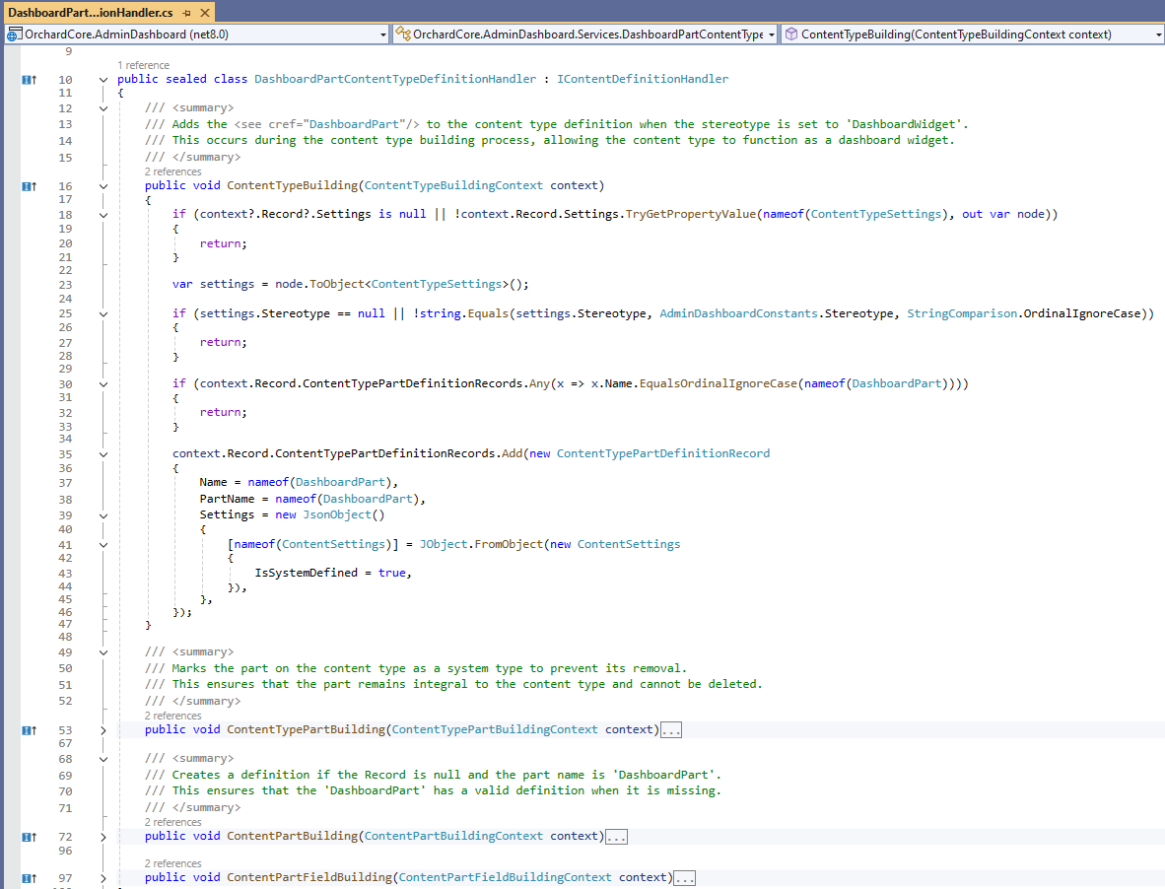Click the project icon beside OrchardCore.AdminDashboard
The image size is (1165, 889).
click(x=14, y=34)
